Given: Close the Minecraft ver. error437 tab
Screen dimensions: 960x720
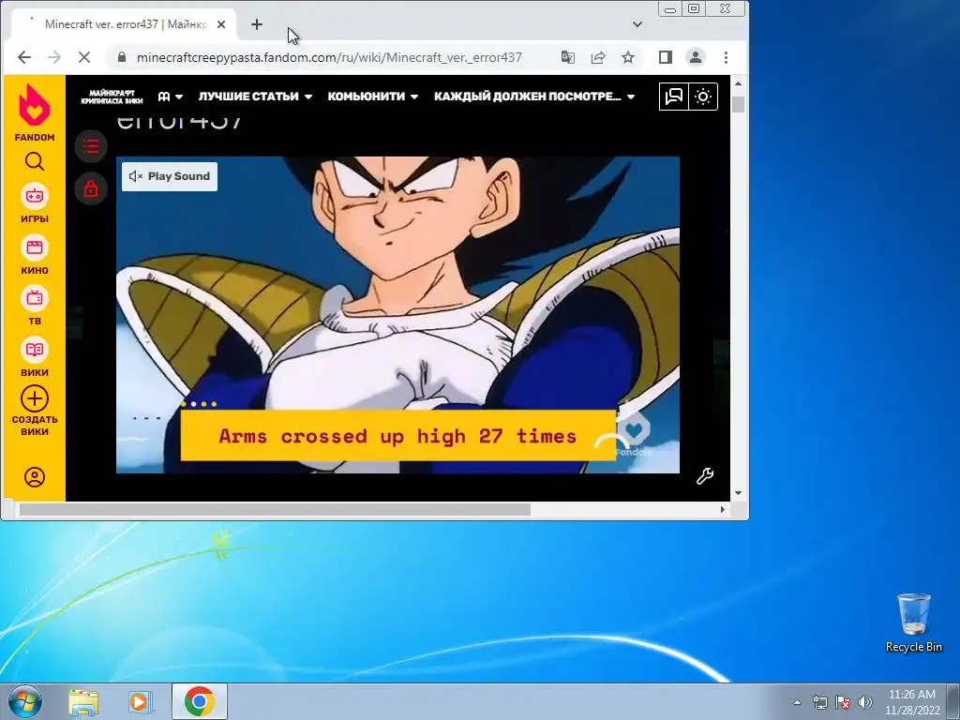Looking at the screenshot, I should [221, 24].
